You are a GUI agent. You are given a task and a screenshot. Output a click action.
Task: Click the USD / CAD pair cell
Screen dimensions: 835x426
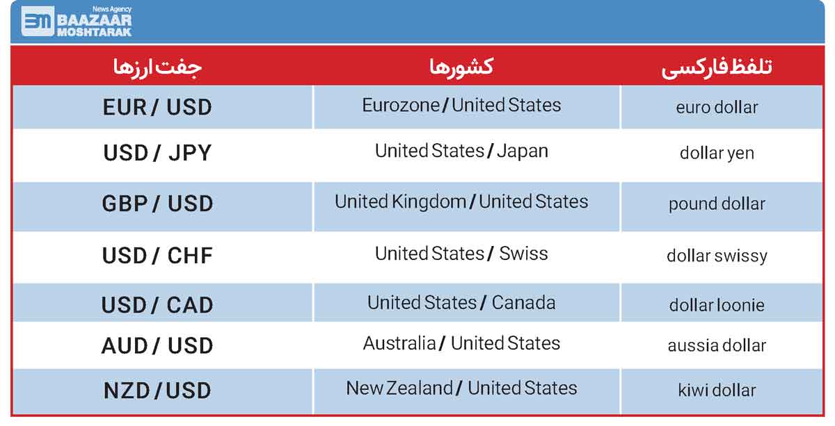click(x=157, y=304)
